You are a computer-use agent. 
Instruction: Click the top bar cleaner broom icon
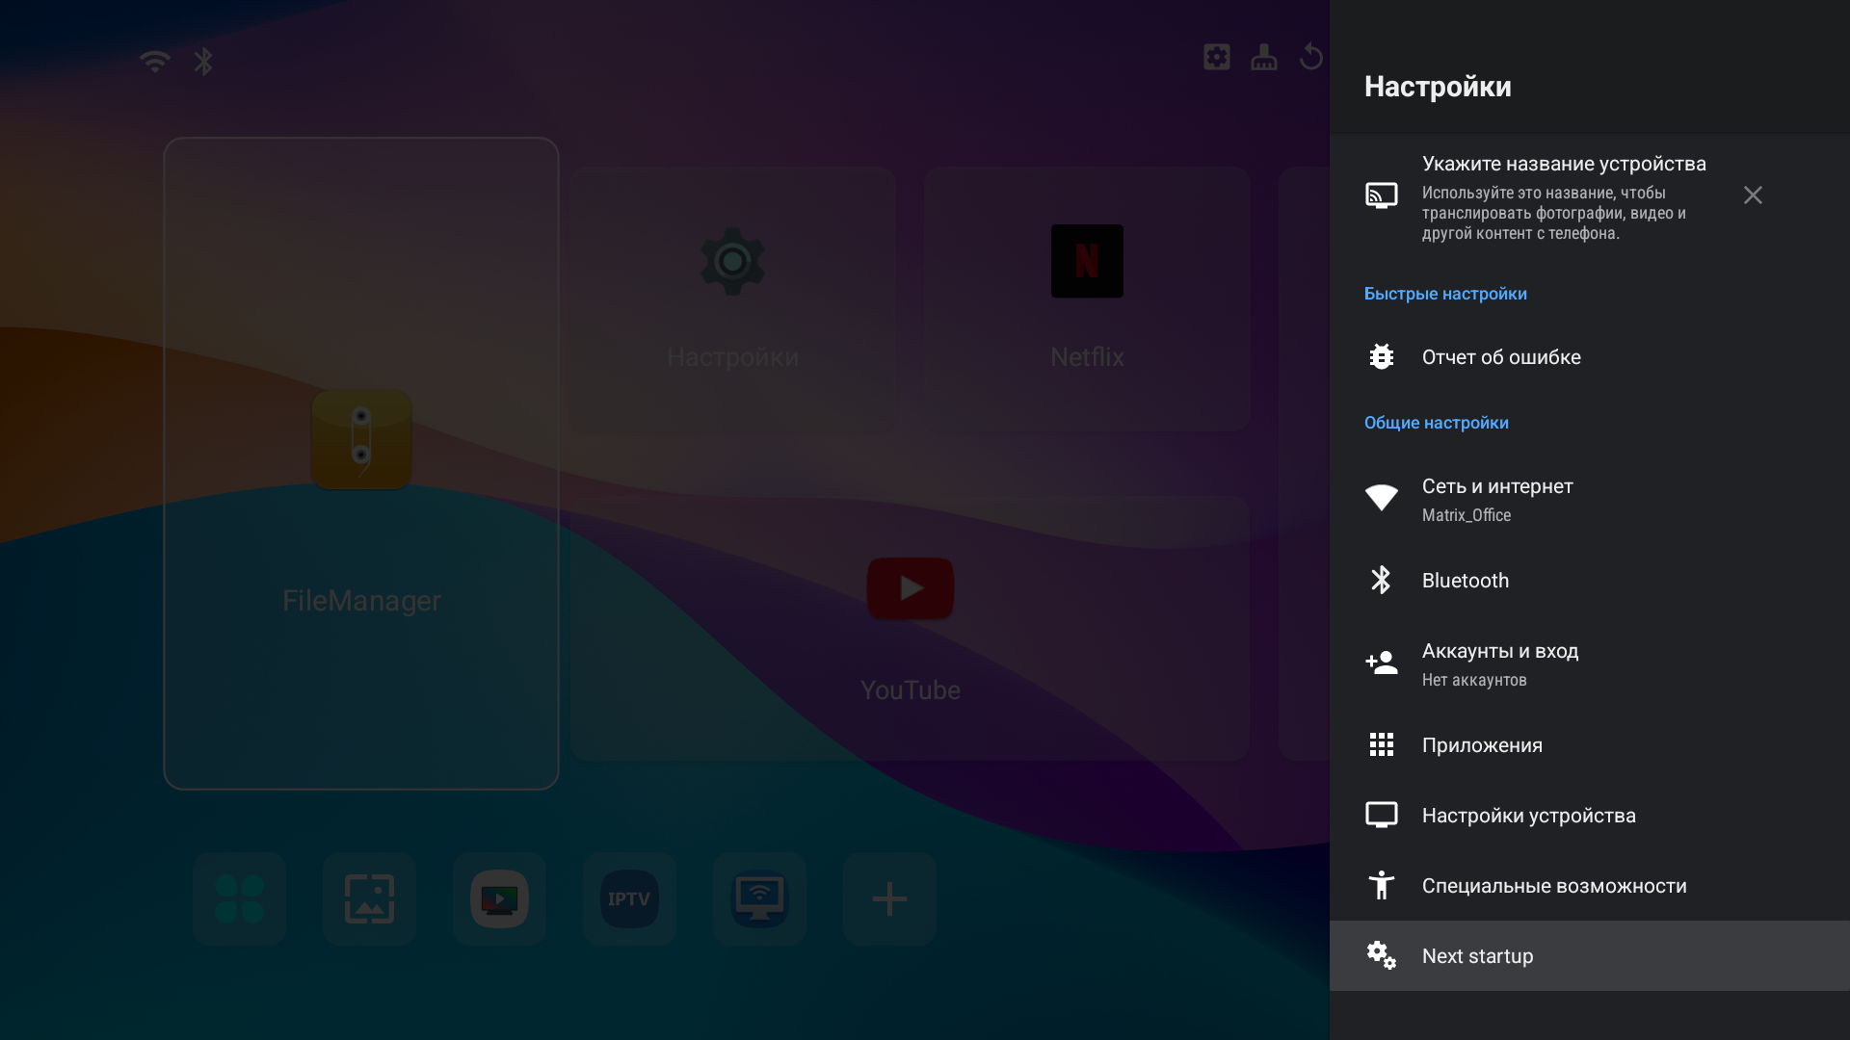(1263, 58)
